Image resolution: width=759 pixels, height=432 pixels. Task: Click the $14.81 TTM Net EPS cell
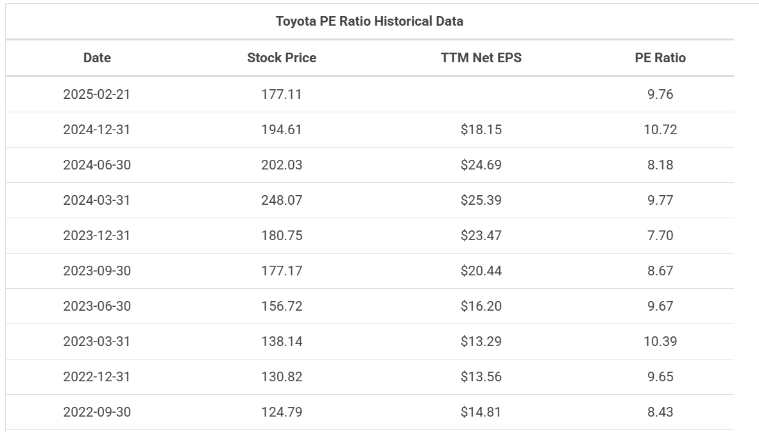click(481, 412)
